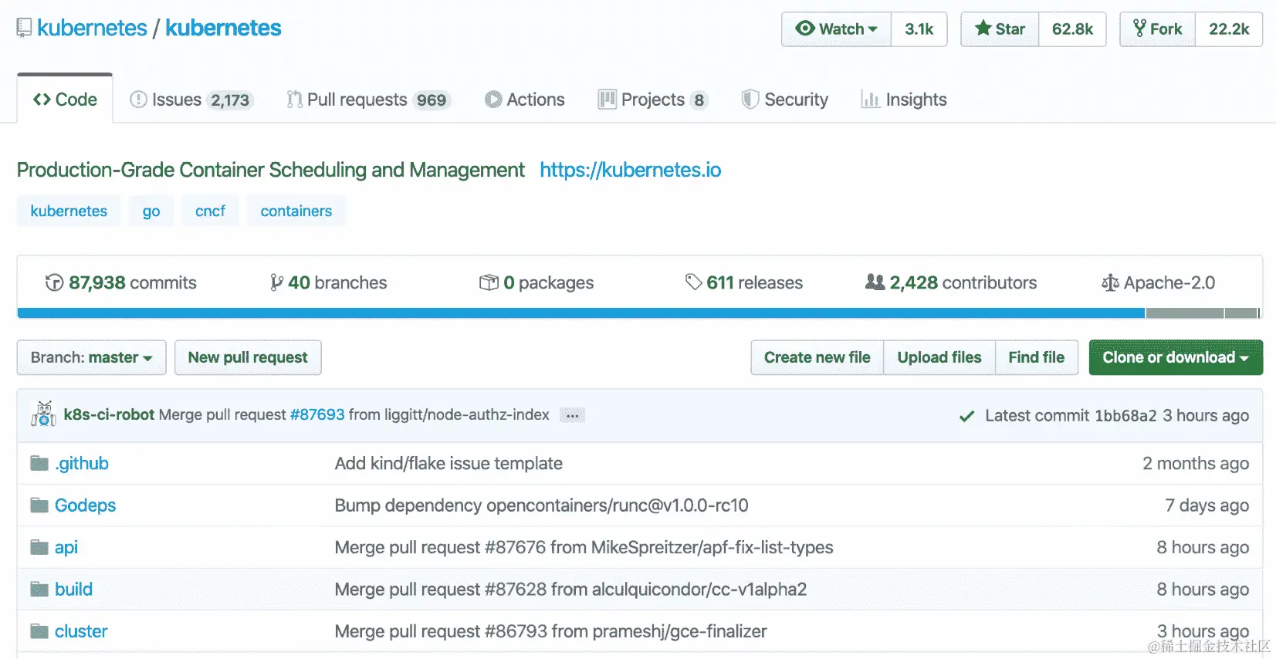
Task: Click the kubernetes repository name link
Action: [223, 28]
